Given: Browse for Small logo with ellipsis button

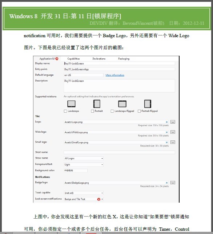Looking at the screenshot, I should (x=173, y=142).
